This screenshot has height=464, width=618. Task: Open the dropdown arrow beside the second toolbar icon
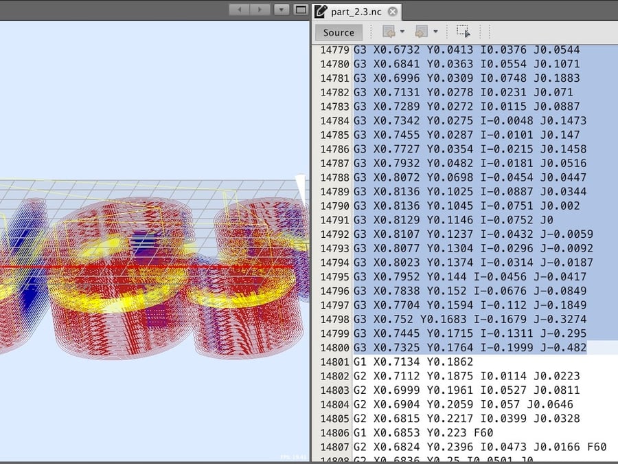[x=435, y=32]
